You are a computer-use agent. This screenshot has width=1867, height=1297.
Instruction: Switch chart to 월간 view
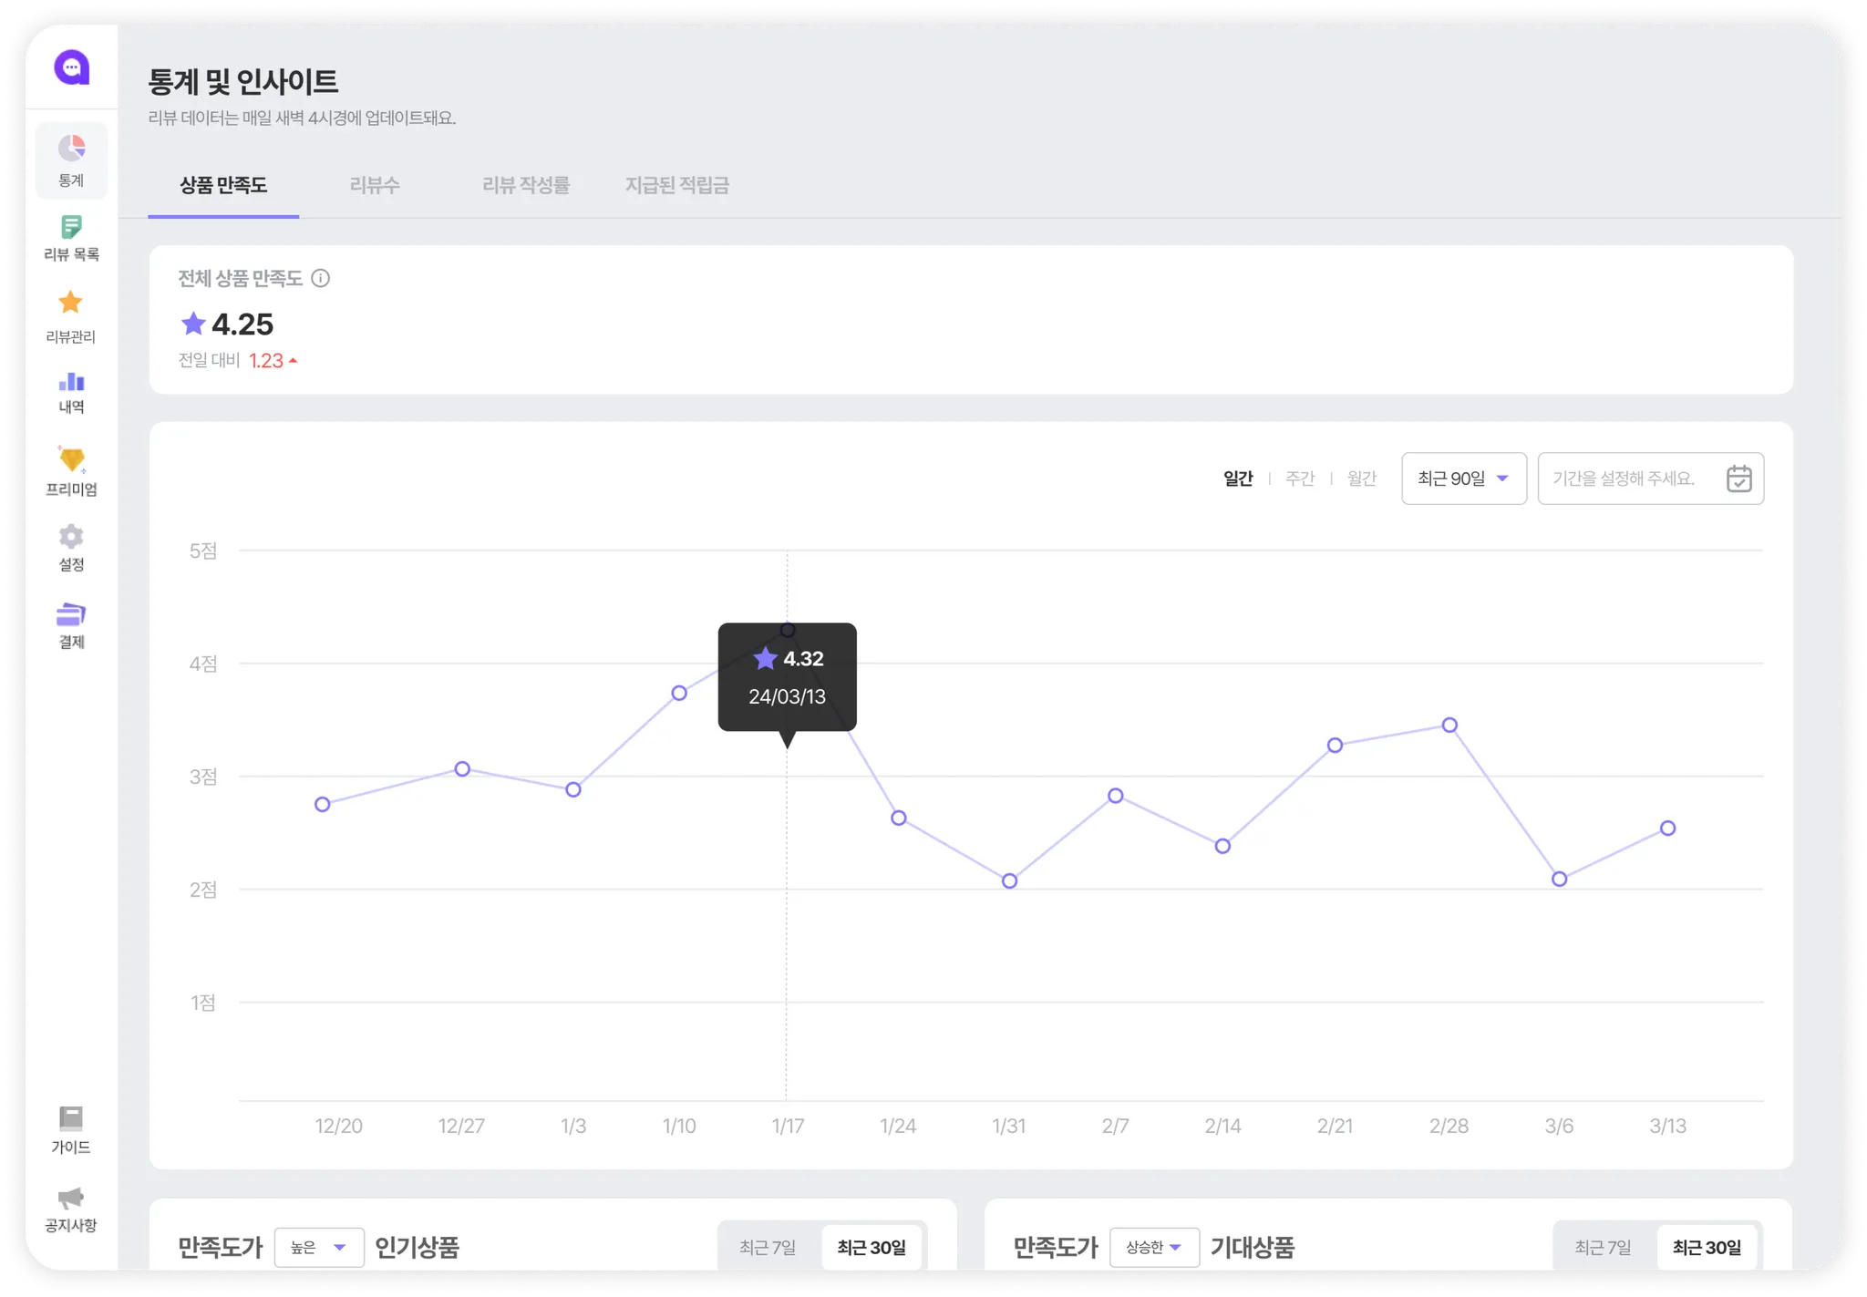tap(1361, 479)
